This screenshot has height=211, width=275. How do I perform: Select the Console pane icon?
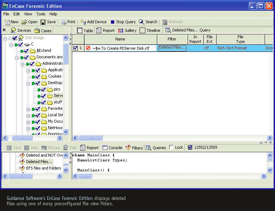[105, 148]
